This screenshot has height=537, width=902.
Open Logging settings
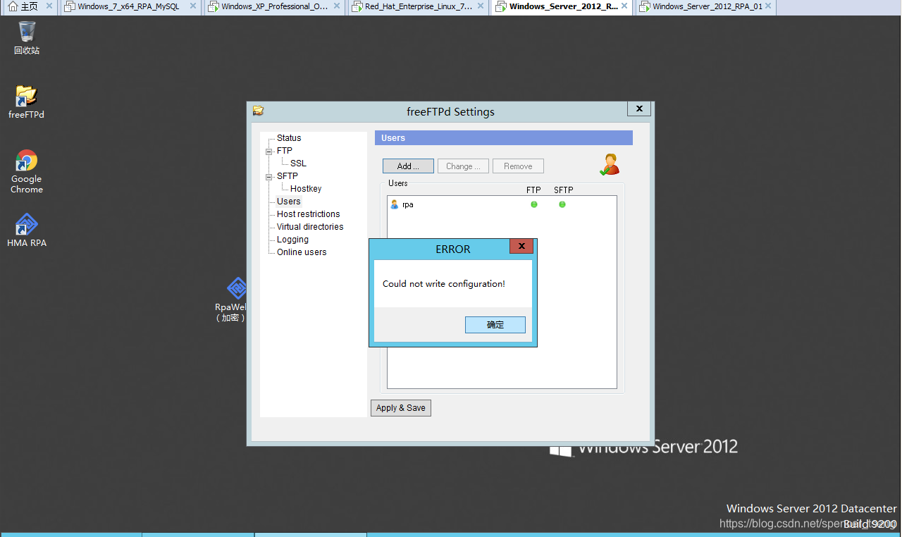292,240
